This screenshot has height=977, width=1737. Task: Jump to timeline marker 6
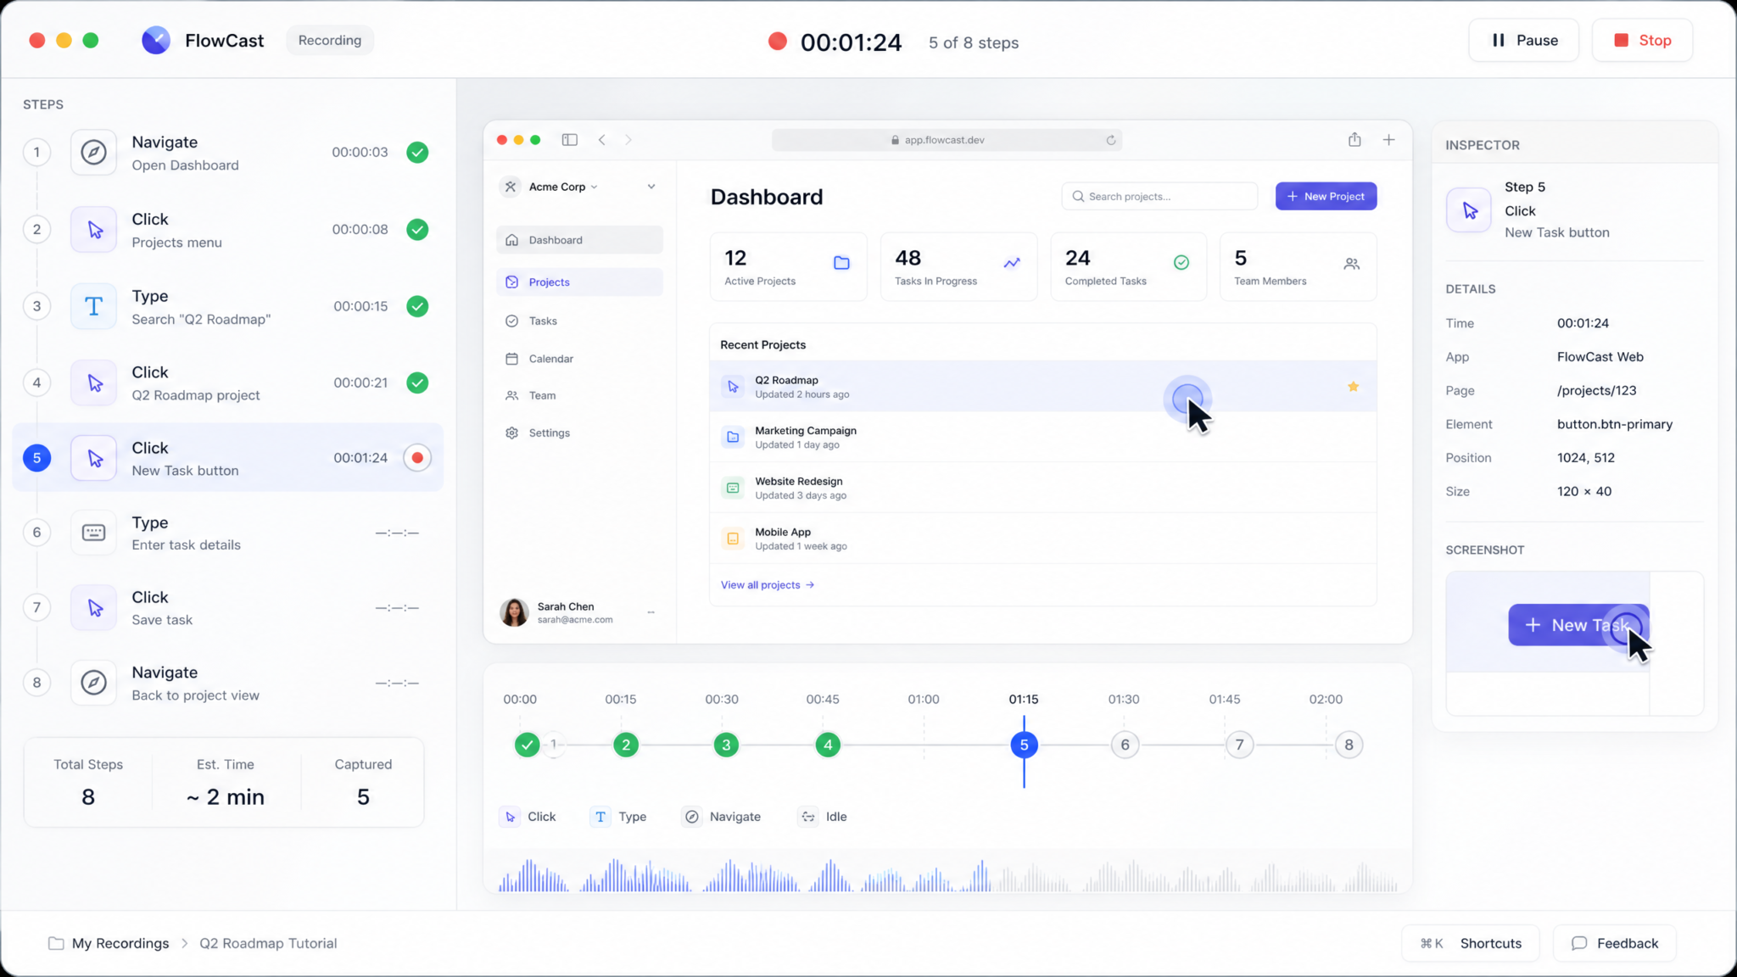(x=1125, y=745)
